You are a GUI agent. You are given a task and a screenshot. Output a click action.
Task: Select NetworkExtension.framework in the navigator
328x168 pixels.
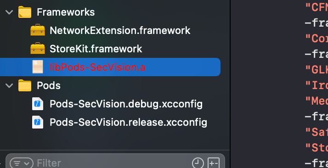(x=120, y=30)
